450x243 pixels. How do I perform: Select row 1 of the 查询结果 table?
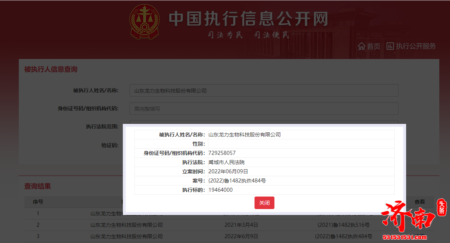point(38,213)
